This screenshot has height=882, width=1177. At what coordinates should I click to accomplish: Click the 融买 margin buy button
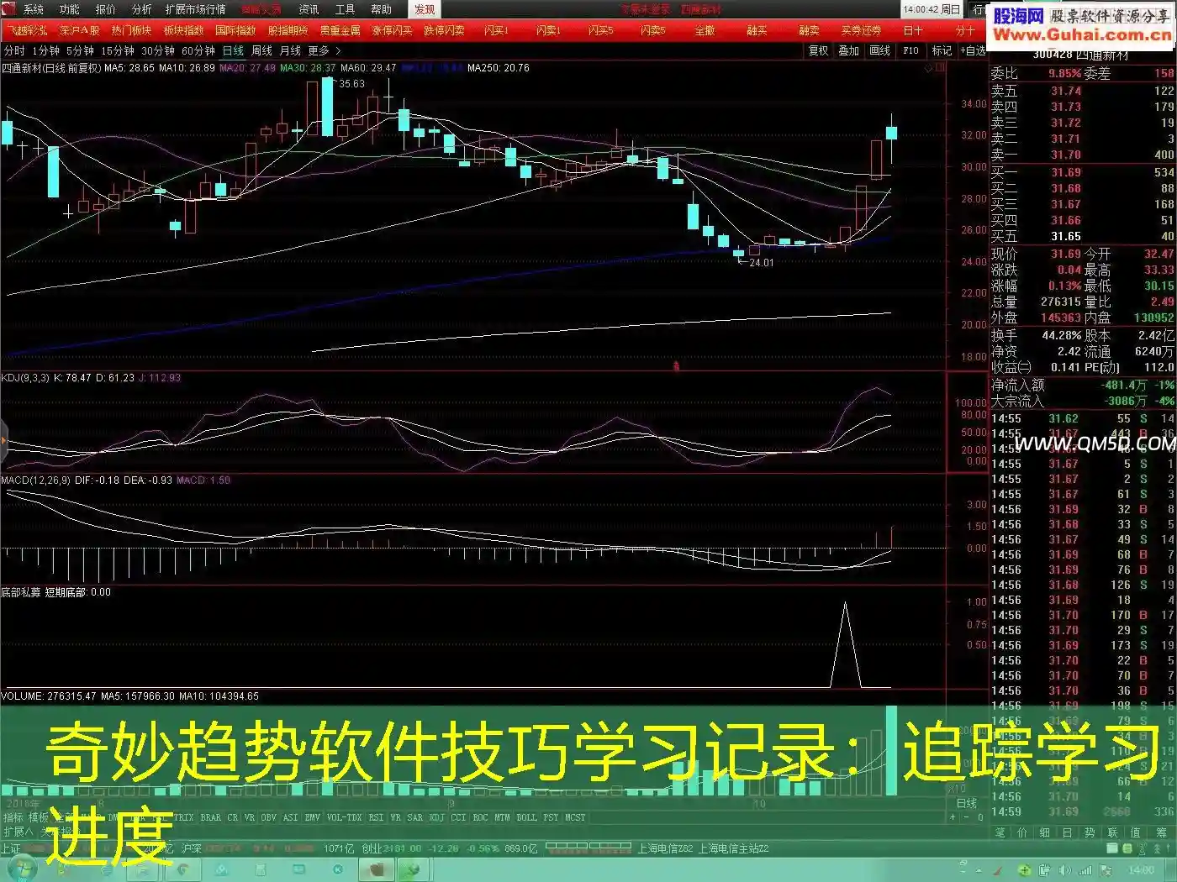757,30
